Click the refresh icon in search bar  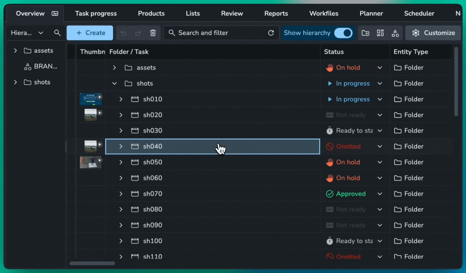(x=271, y=33)
